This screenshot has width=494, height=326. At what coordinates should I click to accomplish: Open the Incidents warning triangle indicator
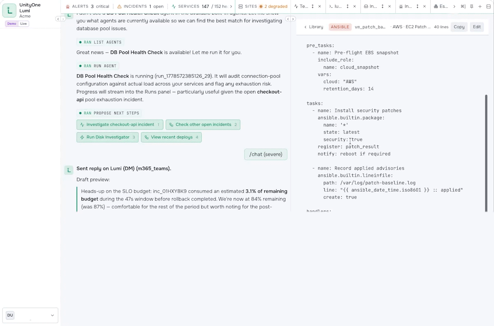[x=119, y=7]
